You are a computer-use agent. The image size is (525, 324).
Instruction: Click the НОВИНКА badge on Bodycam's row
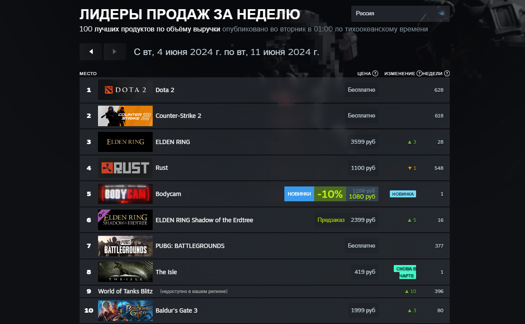(402, 193)
